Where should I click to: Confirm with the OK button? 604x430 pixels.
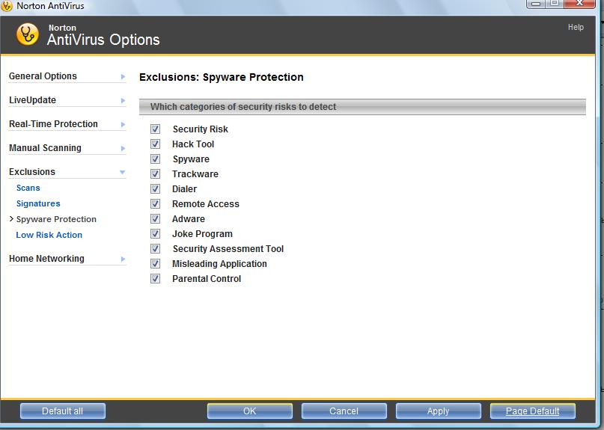point(250,411)
